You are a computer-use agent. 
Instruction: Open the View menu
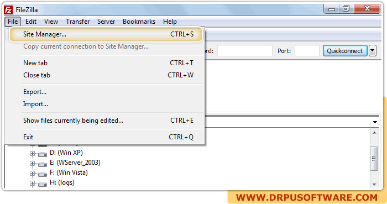coord(51,22)
